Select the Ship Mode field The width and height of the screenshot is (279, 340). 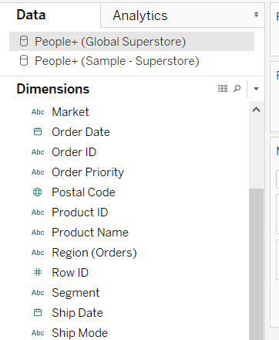pos(80,333)
